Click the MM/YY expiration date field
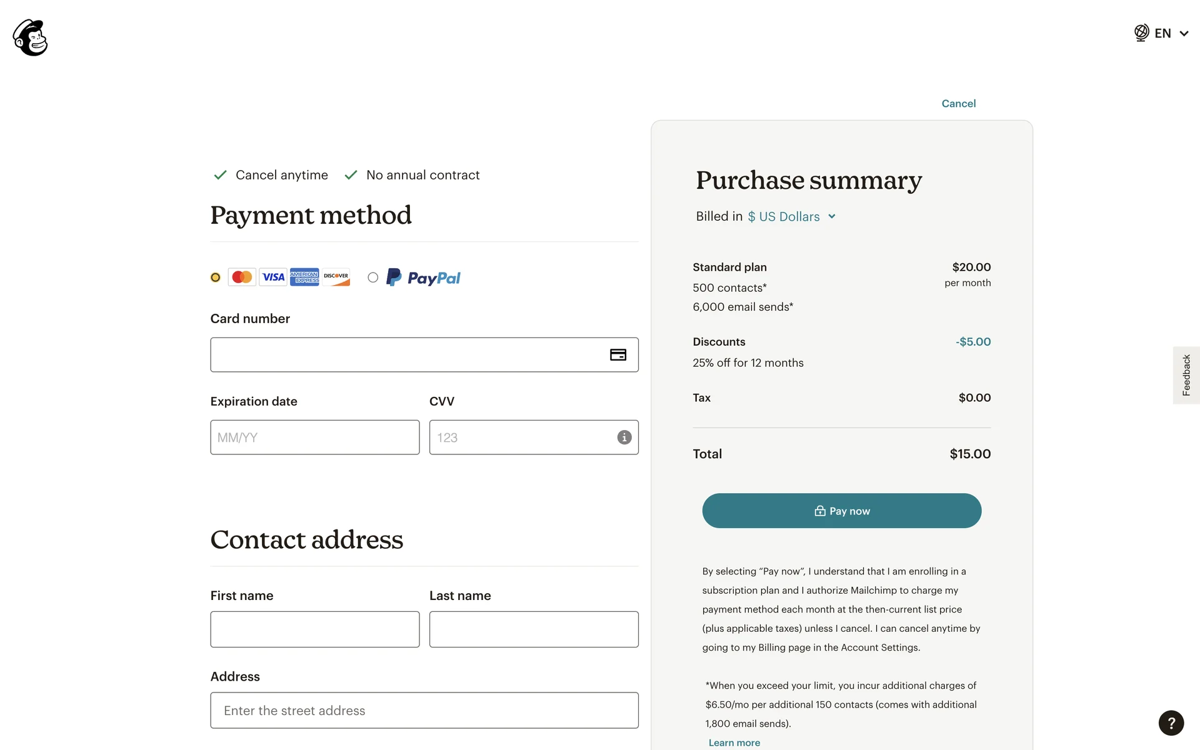This screenshot has height=750, width=1200. pyautogui.click(x=314, y=437)
